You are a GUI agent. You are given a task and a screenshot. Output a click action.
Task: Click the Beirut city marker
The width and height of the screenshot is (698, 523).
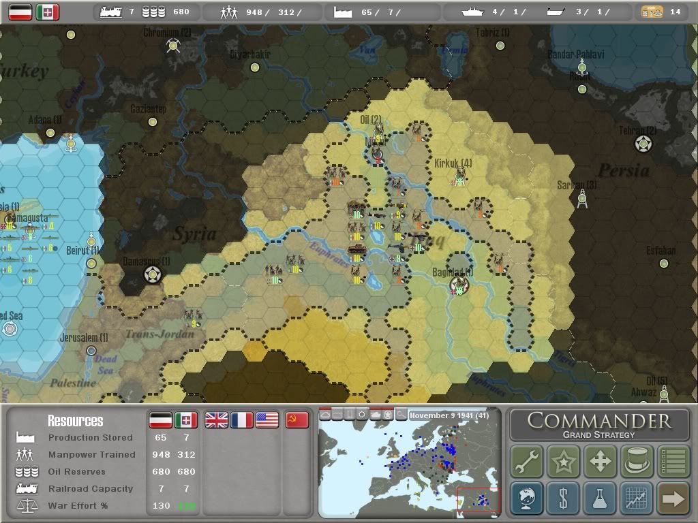coord(91,264)
